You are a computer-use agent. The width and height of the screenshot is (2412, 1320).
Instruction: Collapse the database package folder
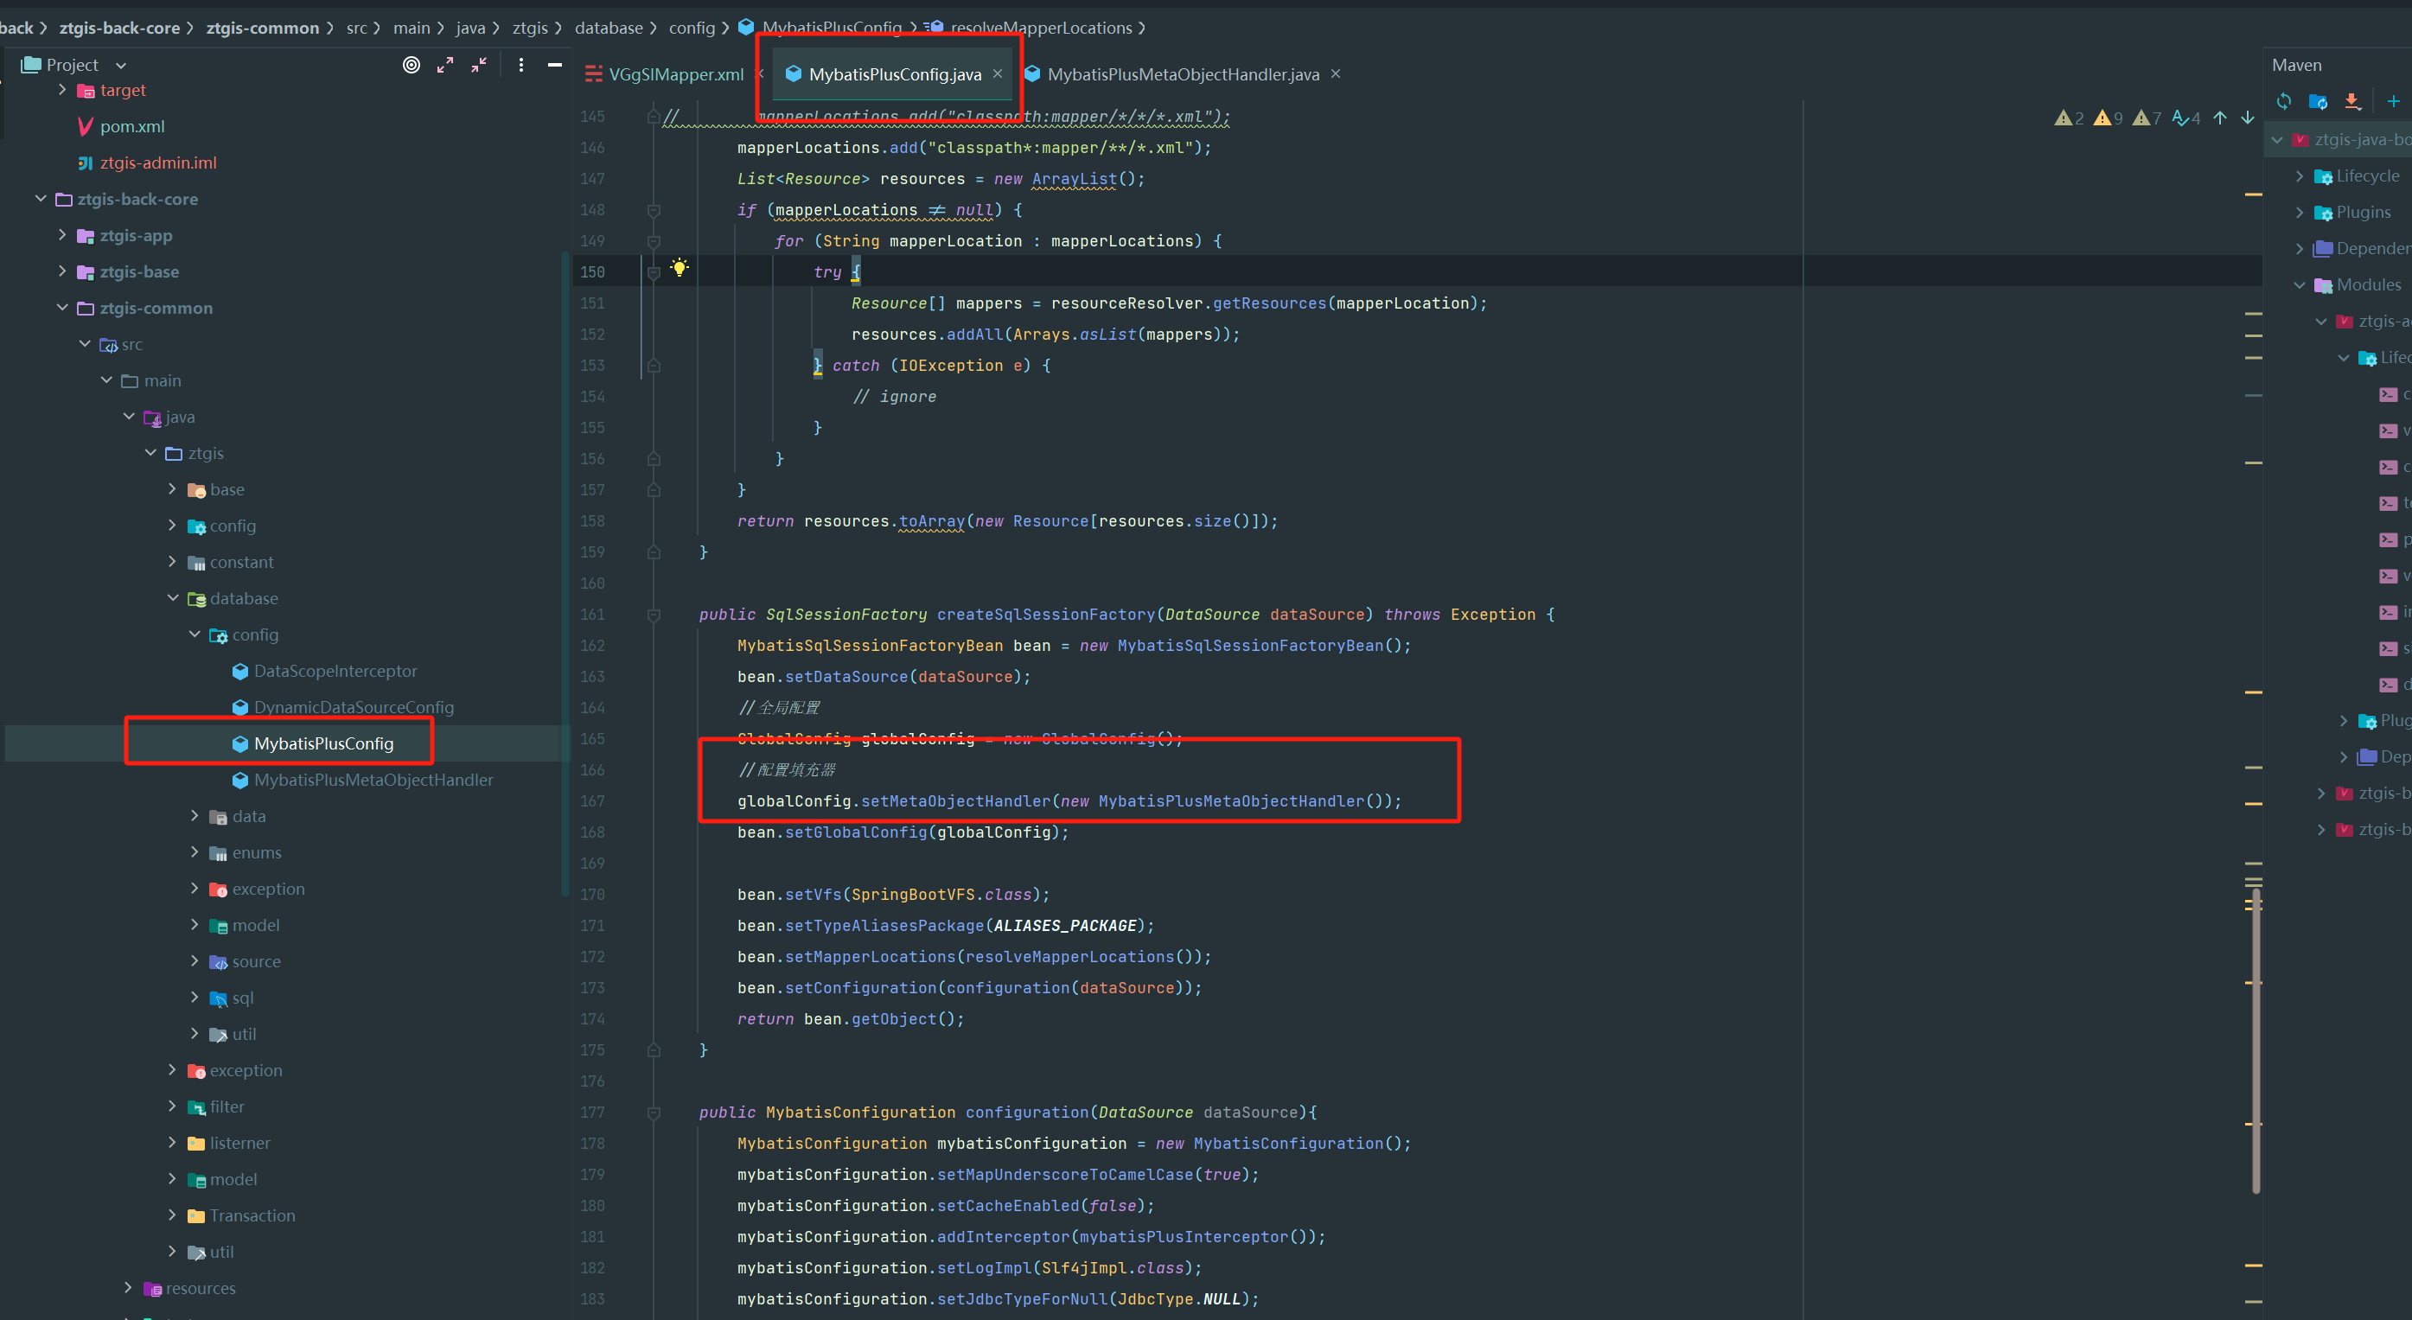pos(173,598)
